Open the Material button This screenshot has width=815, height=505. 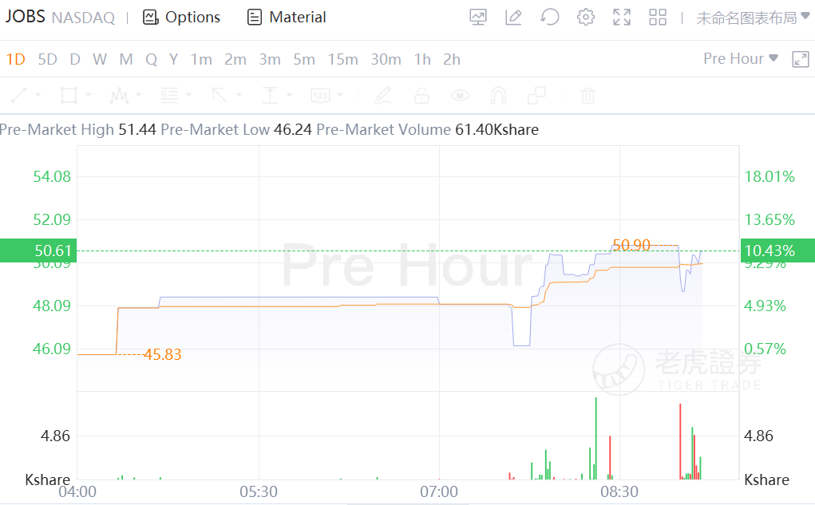[x=287, y=18]
